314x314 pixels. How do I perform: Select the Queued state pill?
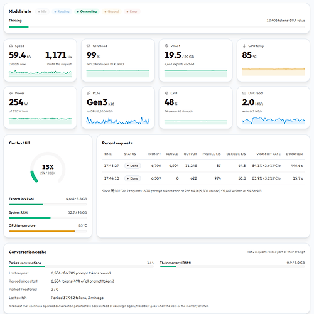(112, 11)
